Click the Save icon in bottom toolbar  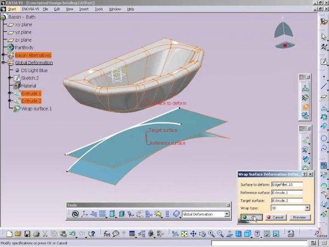click(x=27, y=234)
